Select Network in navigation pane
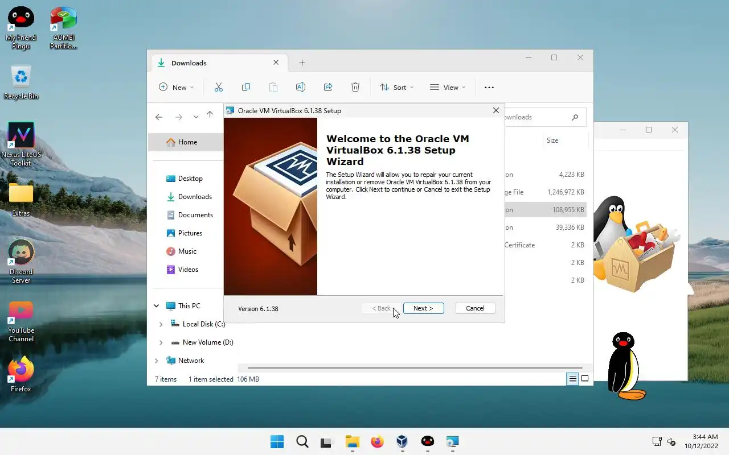The image size is (729, 455). 191,361
